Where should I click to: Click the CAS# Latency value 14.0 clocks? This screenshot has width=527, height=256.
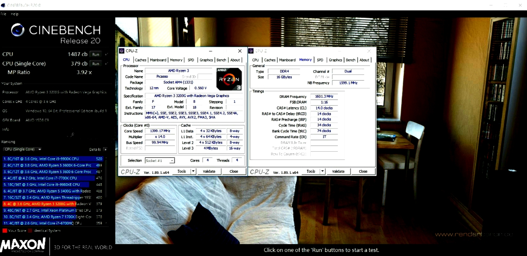[324, 108]
